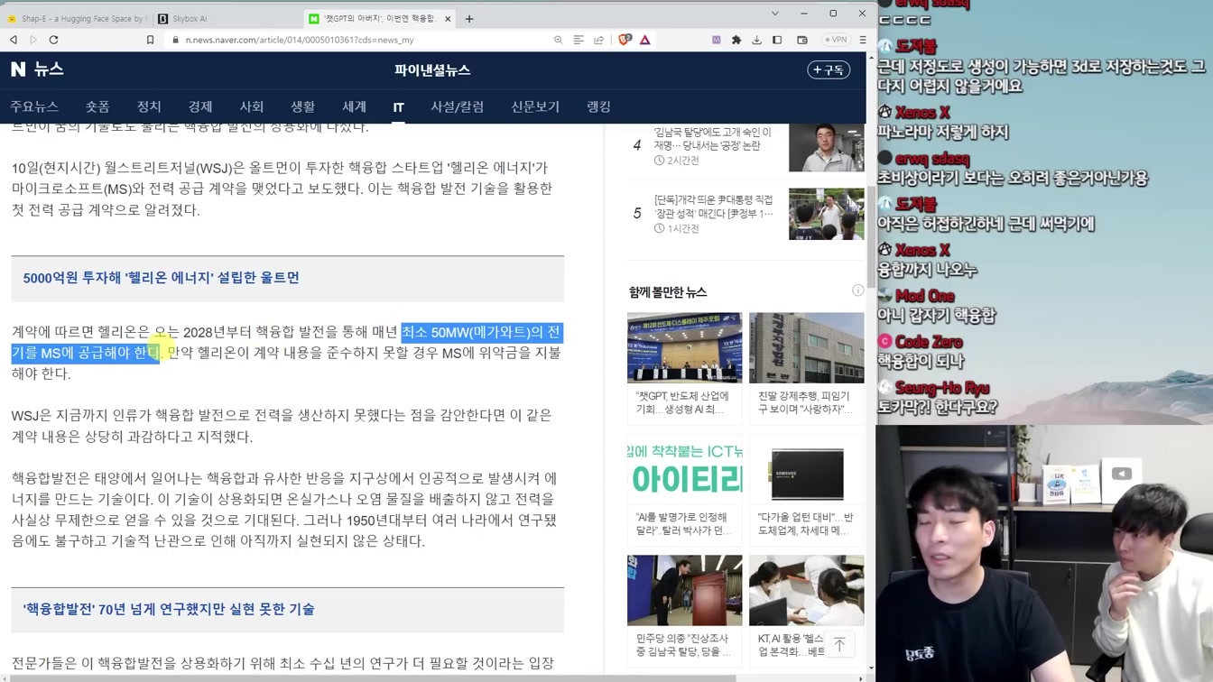The image size is (1213, 682).
Task: Click the zoom magnifier icon in address bar
Action: (x=558, y=40)
